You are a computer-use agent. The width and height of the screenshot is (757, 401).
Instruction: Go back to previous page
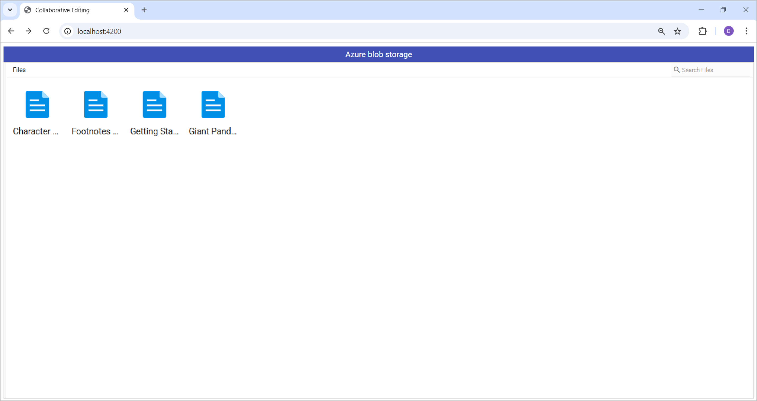coord(11,31)
